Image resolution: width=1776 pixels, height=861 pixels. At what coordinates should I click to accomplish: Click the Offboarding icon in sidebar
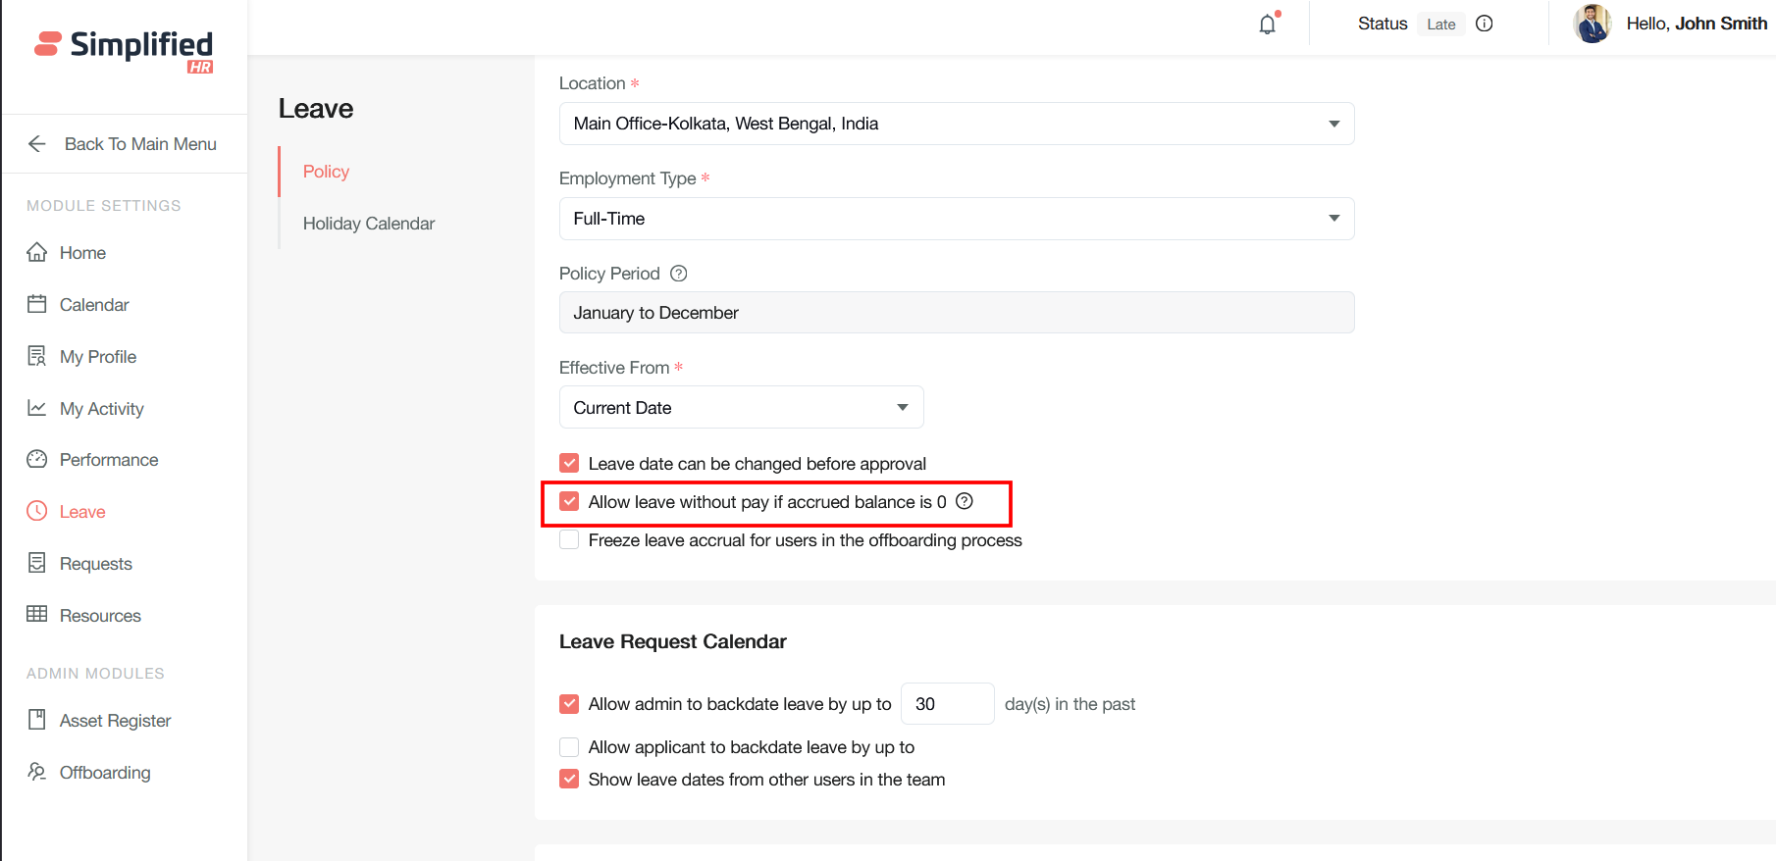point(37,772)
